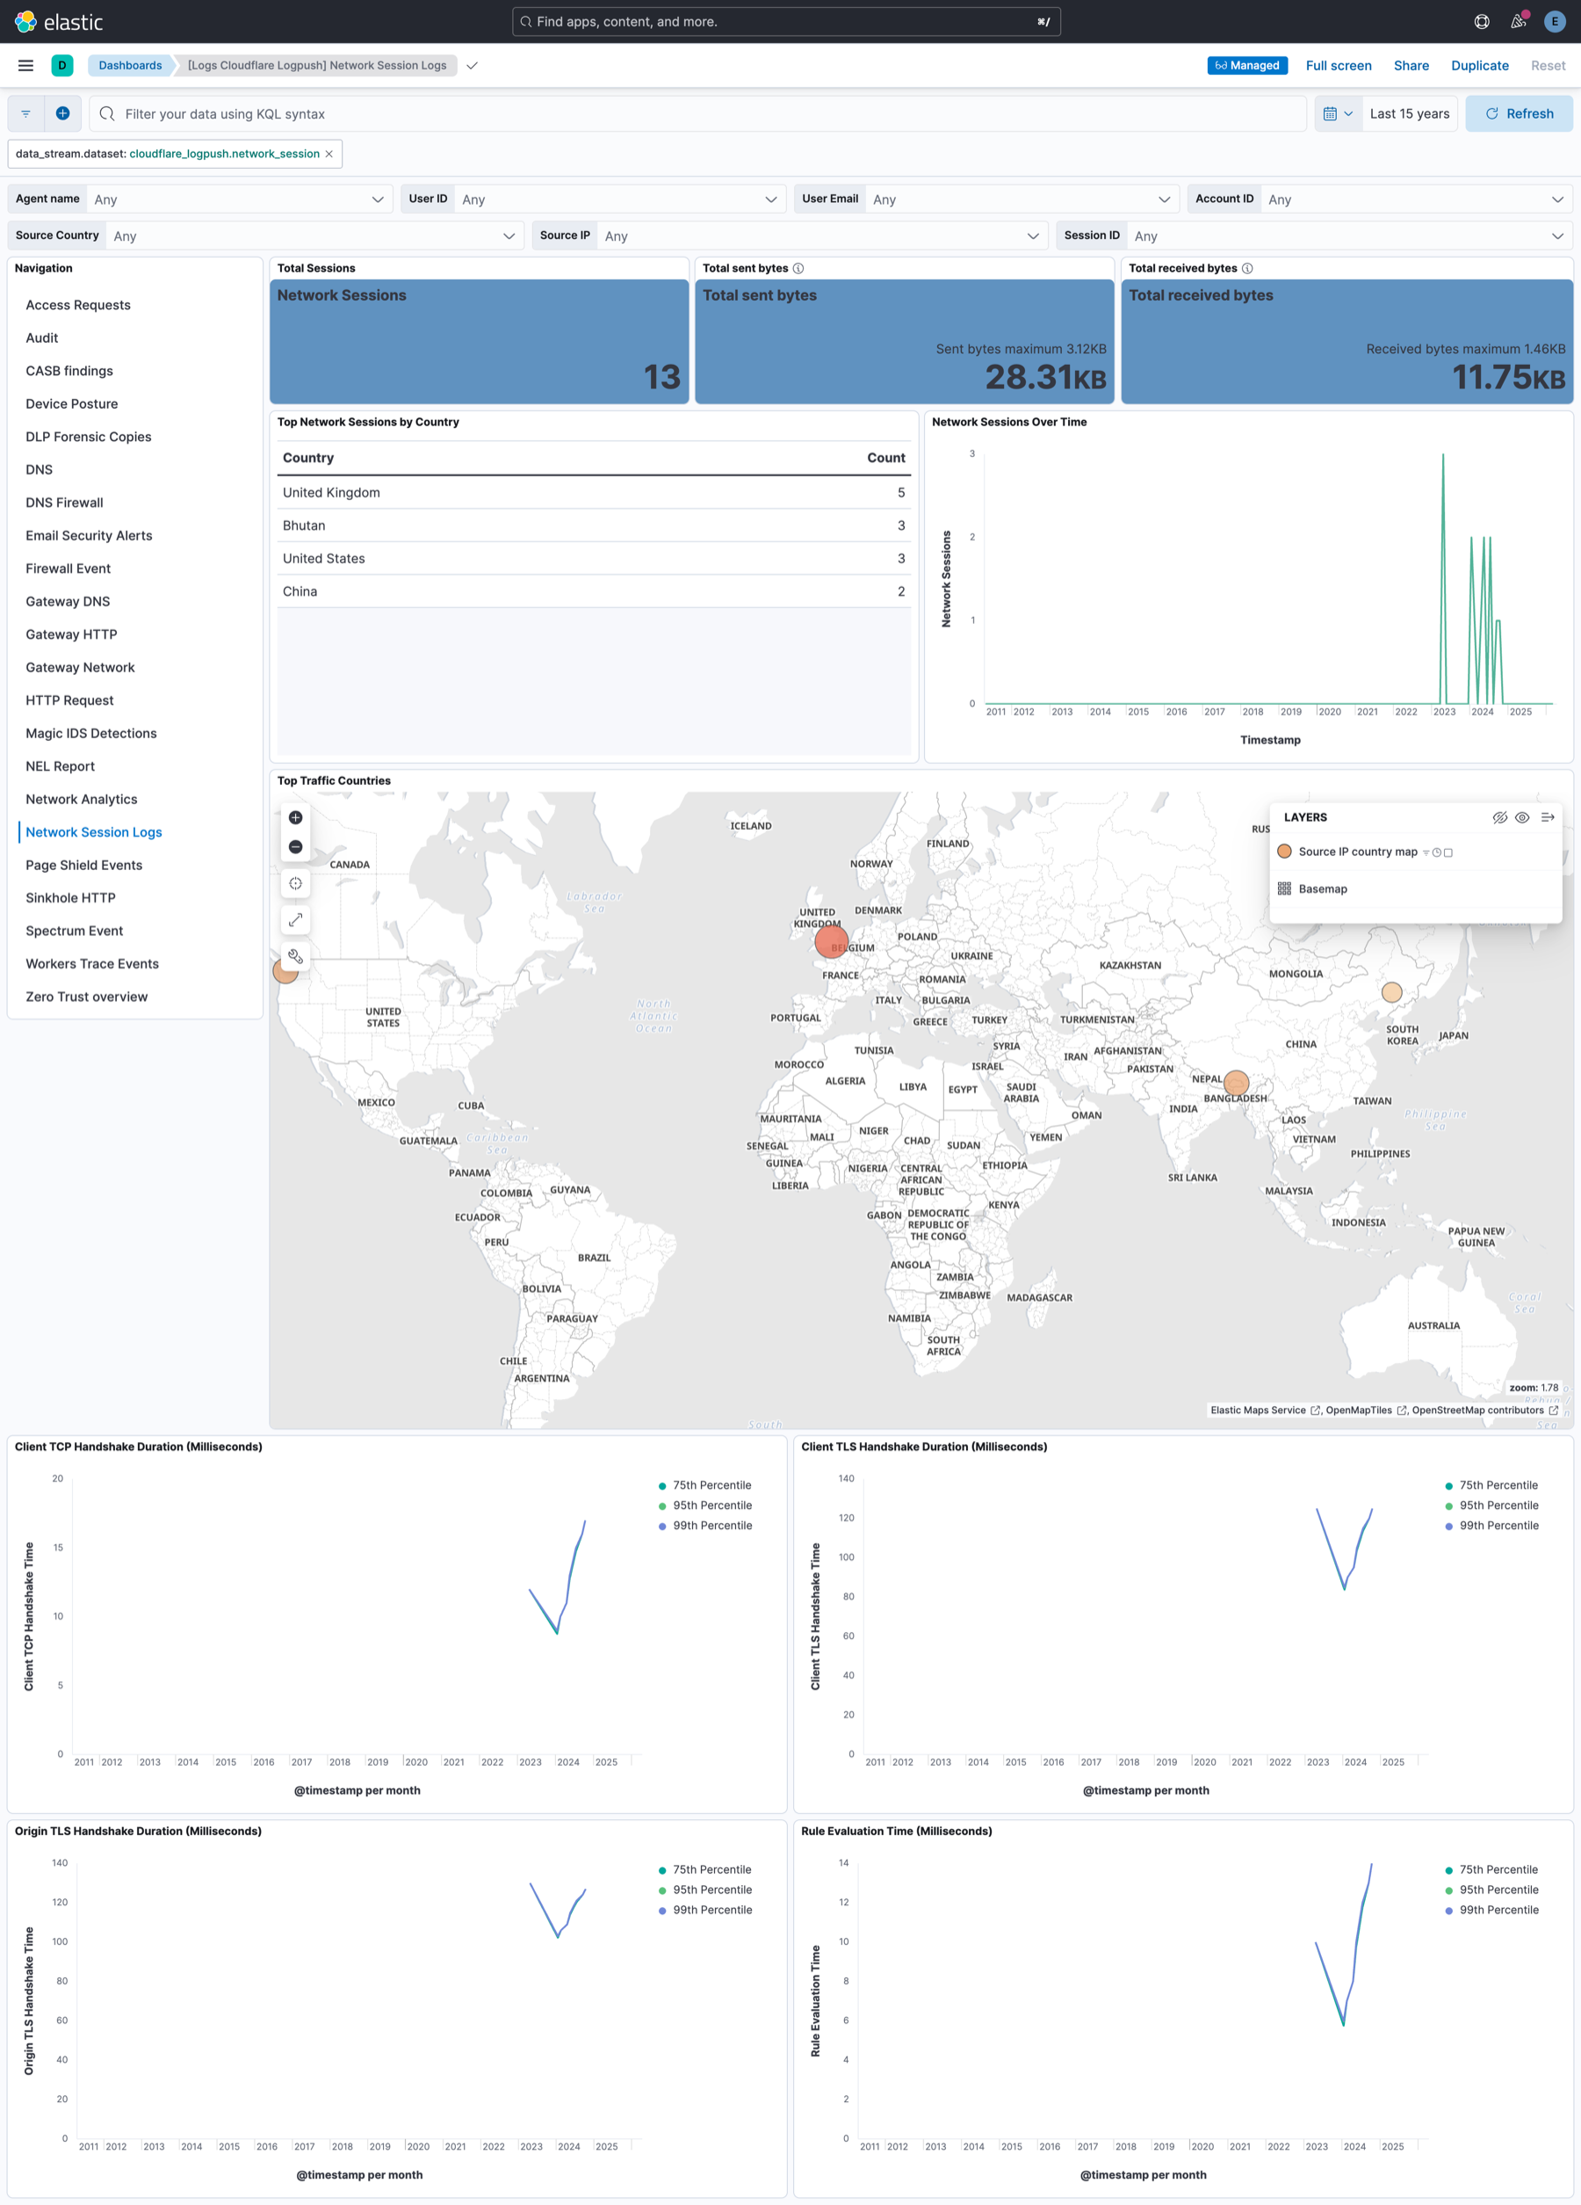This screenshot has width=1581, height=2205.
Task: Click Source IP country map orange swatch
Action: (1283, 852)
